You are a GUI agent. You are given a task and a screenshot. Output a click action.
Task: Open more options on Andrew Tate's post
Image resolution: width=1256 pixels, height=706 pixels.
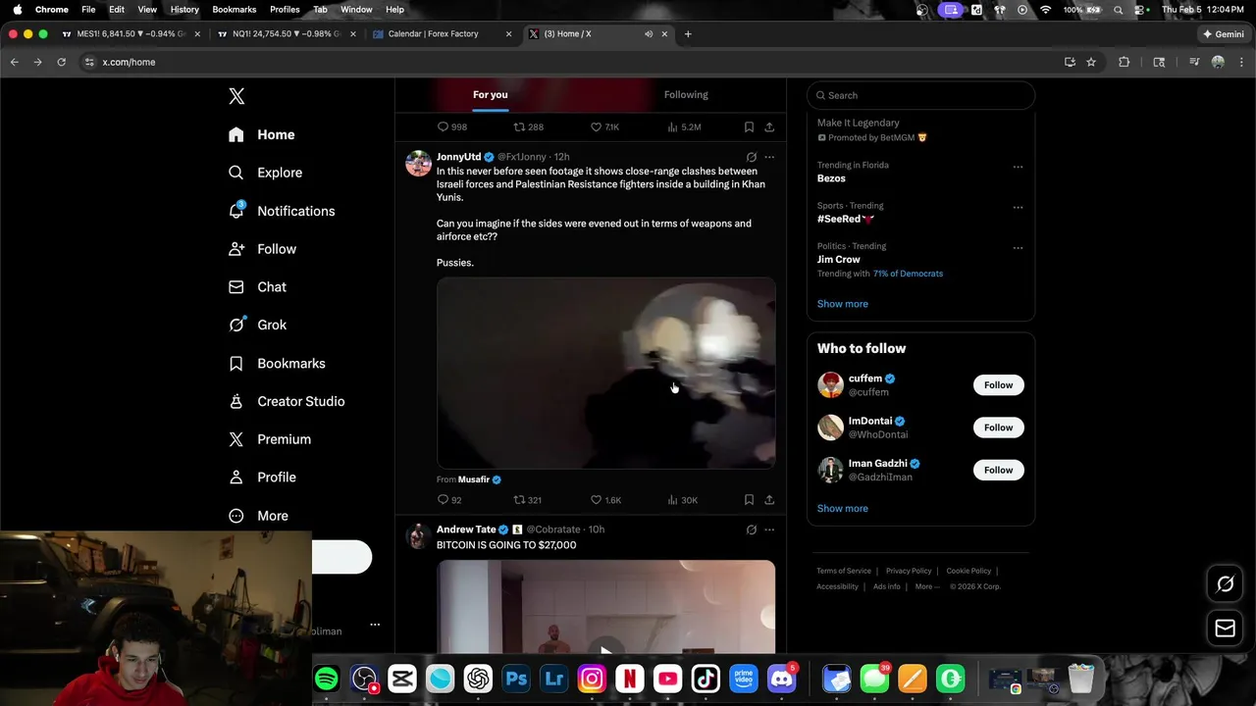769,529
